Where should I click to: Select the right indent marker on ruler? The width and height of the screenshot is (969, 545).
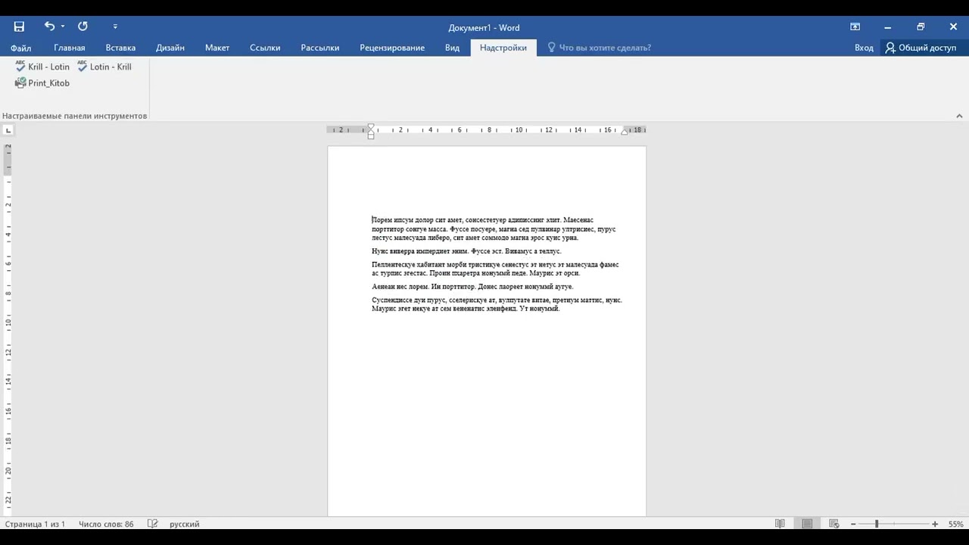(625, 132)
